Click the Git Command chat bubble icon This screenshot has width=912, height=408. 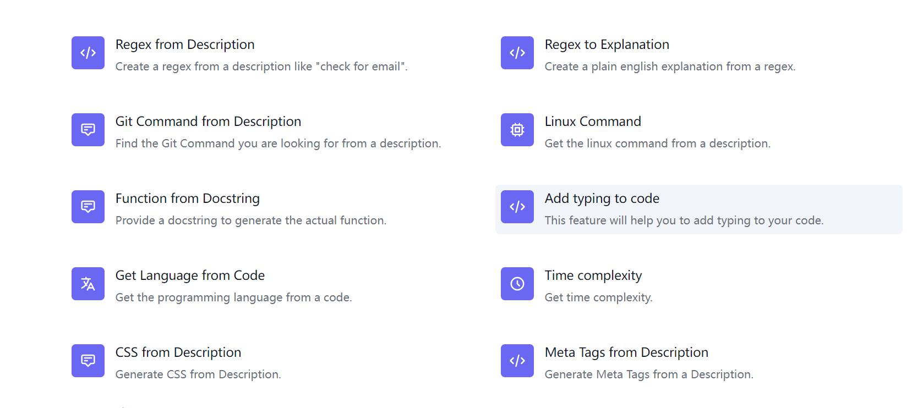[x=88, y=130]
